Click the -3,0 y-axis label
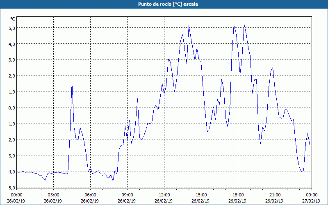 tap(11, 156)
